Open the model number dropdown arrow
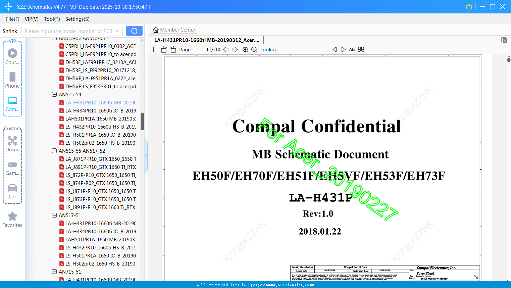Screen dimensions: 511x288 pyautogui.click(x=117, y=31)
